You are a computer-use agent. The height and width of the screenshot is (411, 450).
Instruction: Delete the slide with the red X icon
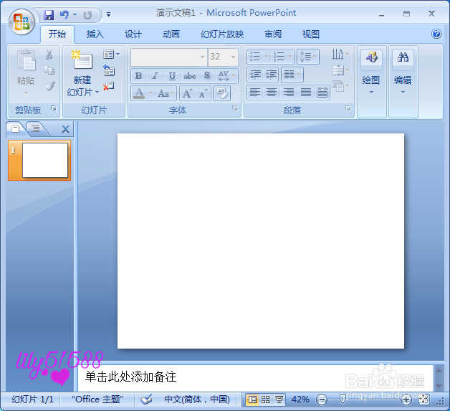109,86
